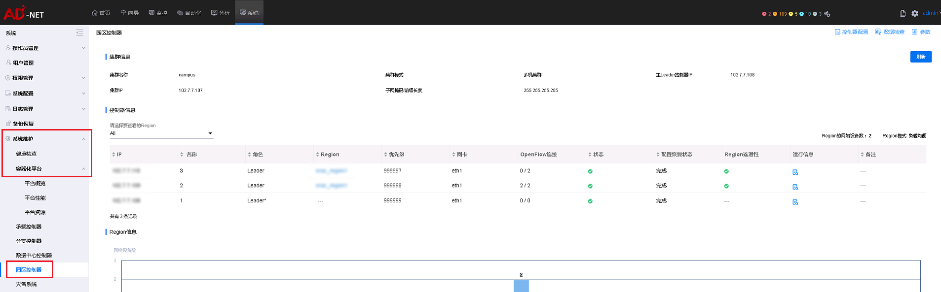Open 自动化 tab
941x292 pixels.
click(189, 13)
